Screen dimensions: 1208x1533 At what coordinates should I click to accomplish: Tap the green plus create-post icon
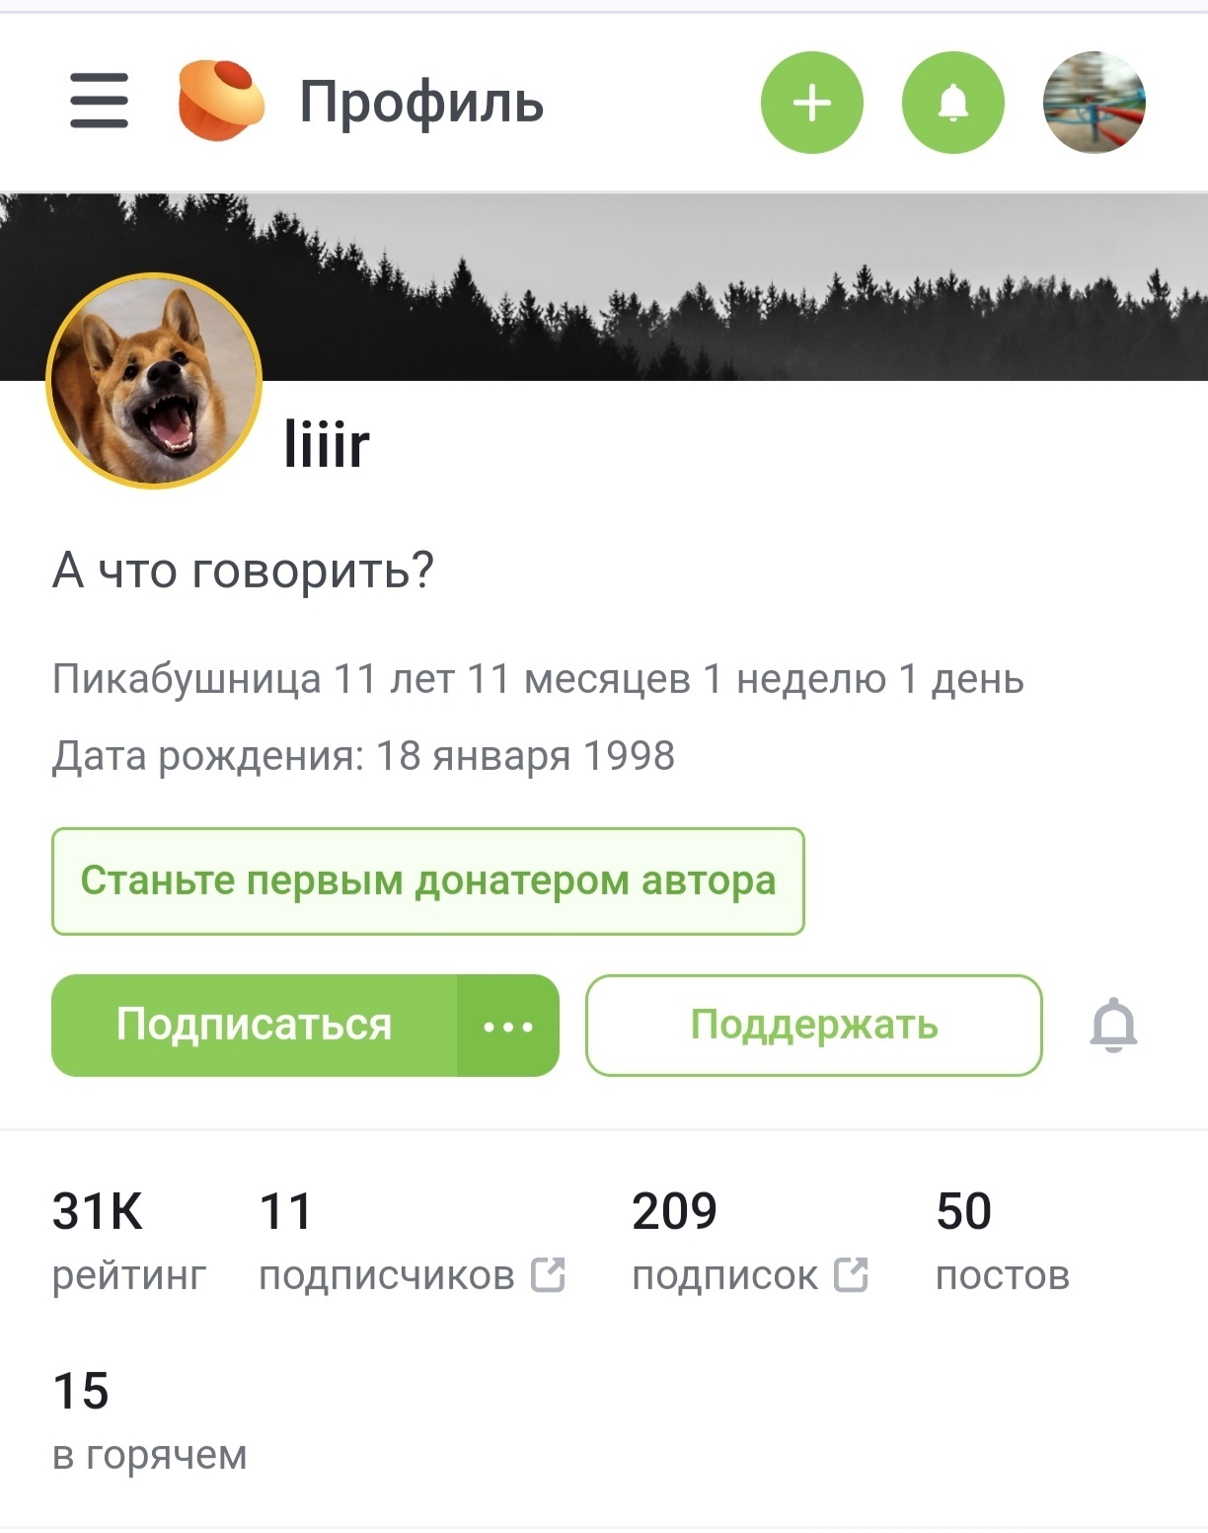pyautogui.click(x=811, y=103)
